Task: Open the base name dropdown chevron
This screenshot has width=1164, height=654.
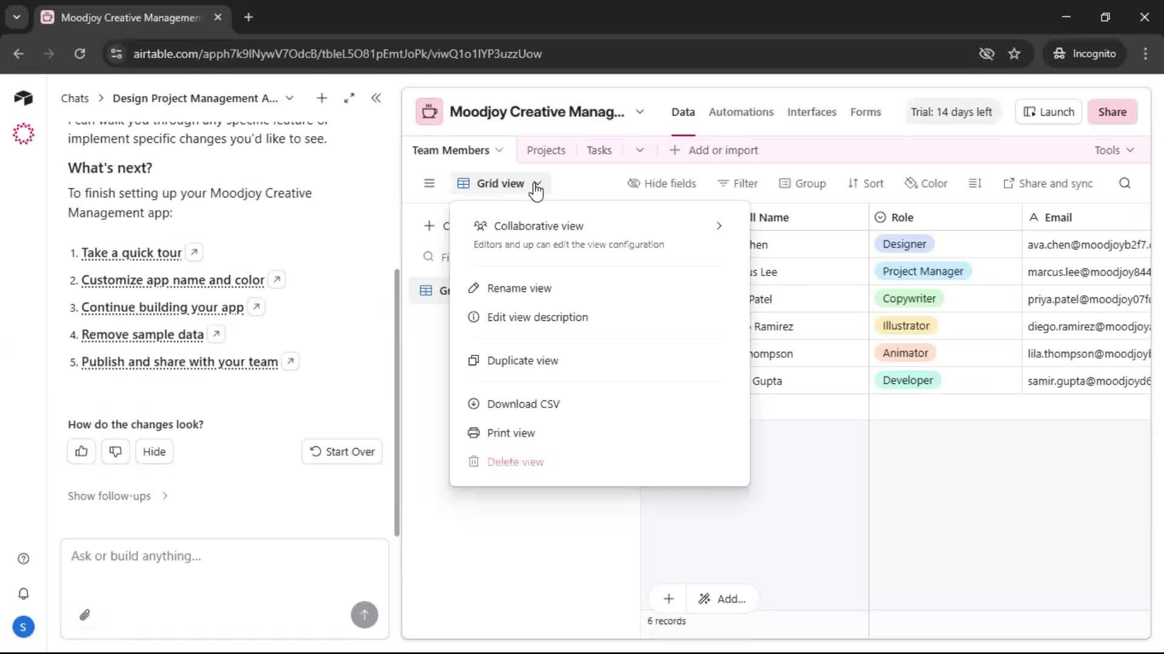Action: [640, 112]
